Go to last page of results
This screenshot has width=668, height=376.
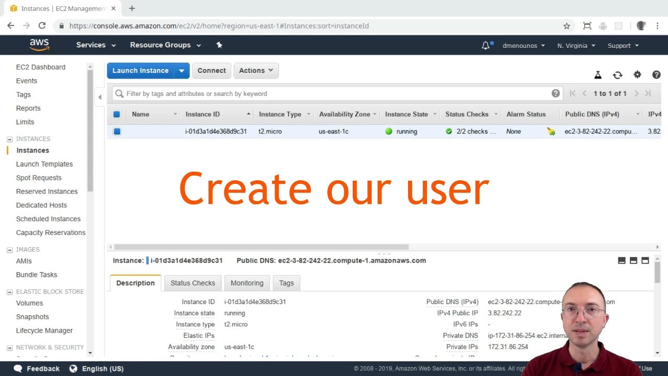click(648, 93)
